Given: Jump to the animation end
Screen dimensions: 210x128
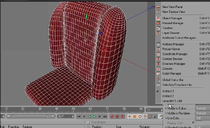Looking at the screenshot, I should click(105, 116).
